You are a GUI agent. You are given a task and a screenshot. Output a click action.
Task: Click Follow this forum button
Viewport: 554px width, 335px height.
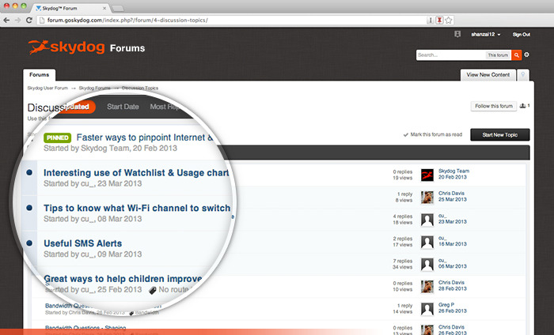pos(494,106)
